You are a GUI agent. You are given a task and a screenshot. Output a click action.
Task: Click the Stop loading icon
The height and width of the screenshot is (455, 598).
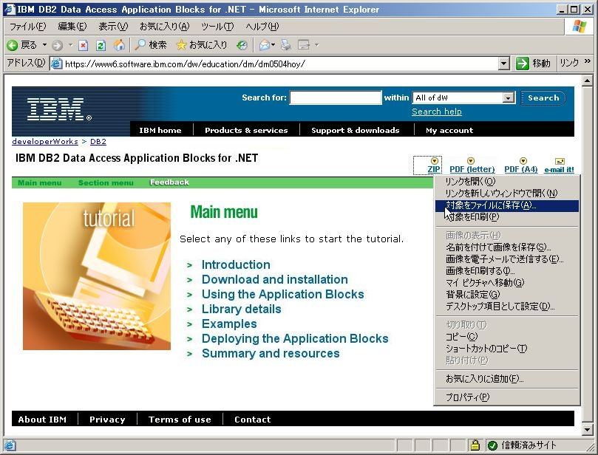pyautogui.click(x=83, y=45)
